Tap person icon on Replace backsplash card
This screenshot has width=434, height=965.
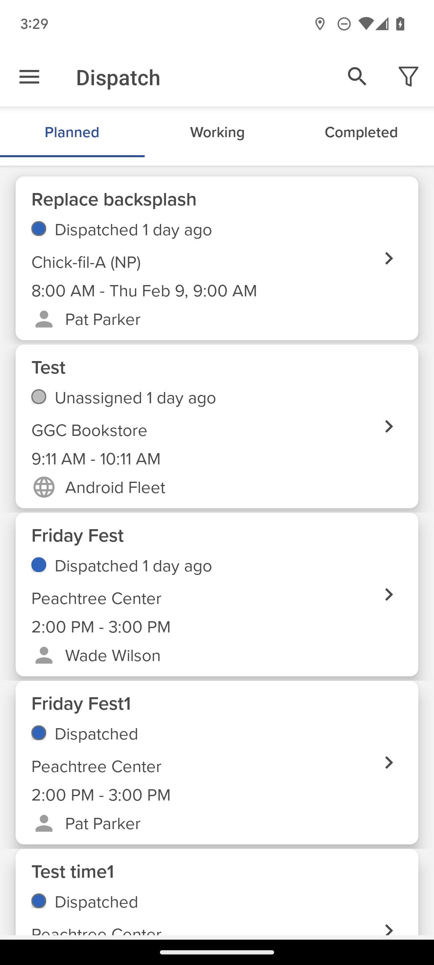(x=44, y=319)
